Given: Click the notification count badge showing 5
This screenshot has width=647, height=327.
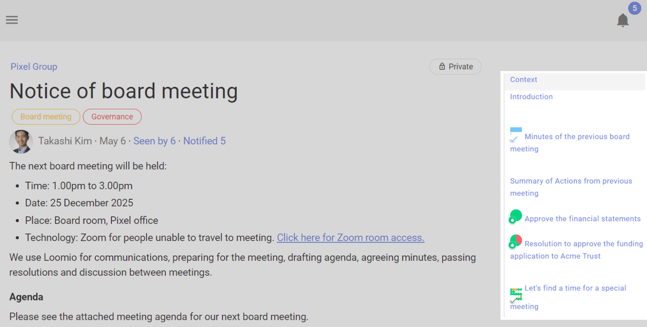Looking at the screenshot, I should 634,8.
